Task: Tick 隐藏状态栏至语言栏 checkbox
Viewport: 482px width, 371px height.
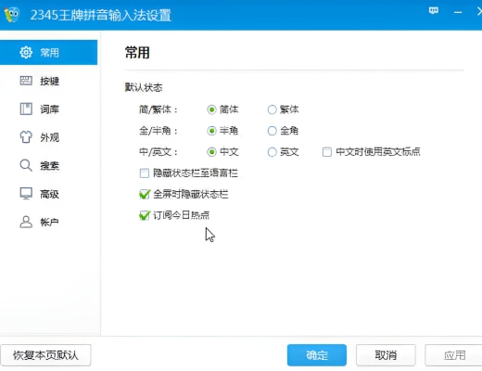Action: [145, 173]
